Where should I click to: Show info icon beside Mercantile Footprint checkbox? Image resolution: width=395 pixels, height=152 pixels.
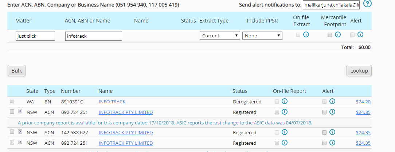click(x=338, y=34)
